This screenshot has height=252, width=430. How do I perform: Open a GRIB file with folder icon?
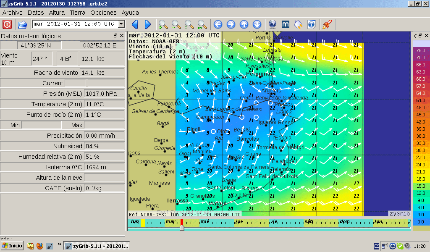coord(22,24)
